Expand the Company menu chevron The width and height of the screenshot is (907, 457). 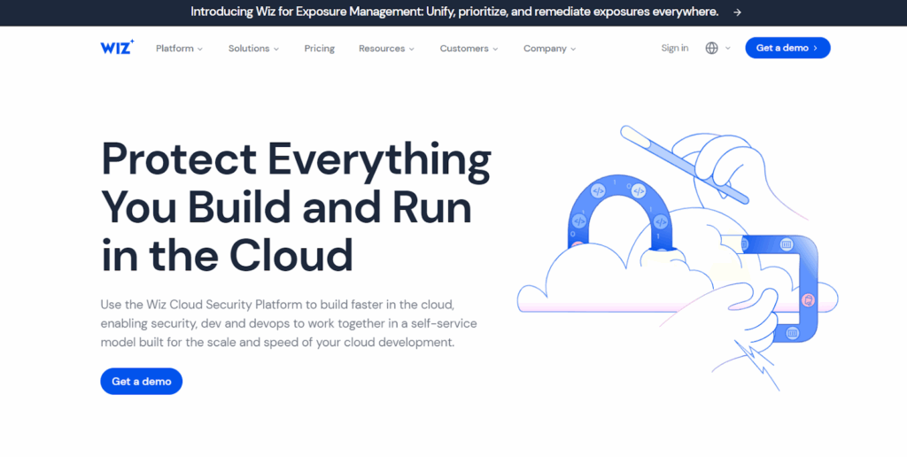pos(573,50)
